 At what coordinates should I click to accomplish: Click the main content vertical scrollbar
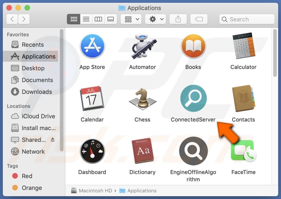tap(275, 53)
